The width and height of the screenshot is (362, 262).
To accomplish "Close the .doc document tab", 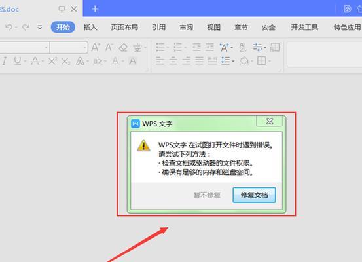I will point(74,9).
